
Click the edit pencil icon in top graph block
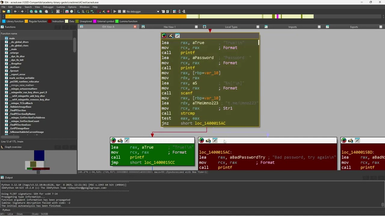coord(171,36)
